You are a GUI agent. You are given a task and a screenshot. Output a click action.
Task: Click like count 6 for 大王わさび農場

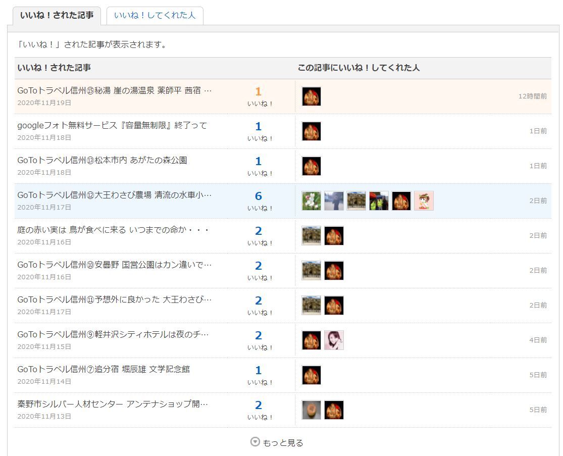pyautogui.click(x=258, y=196)
